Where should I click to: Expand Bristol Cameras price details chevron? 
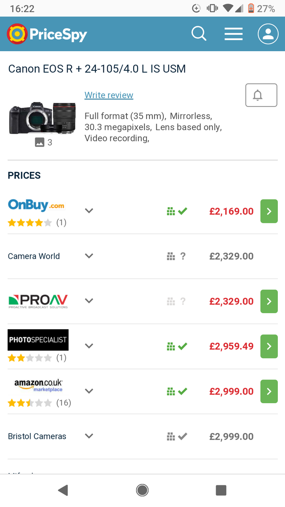pyautogui.click(x=89, y=436)
